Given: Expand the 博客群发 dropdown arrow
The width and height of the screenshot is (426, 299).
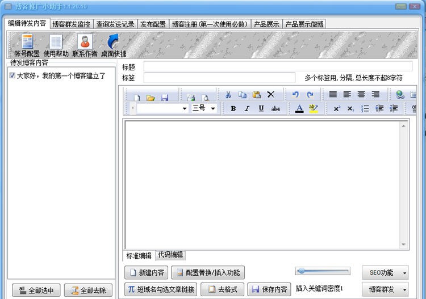Looking at the screenshot, I should coord(404,290).
